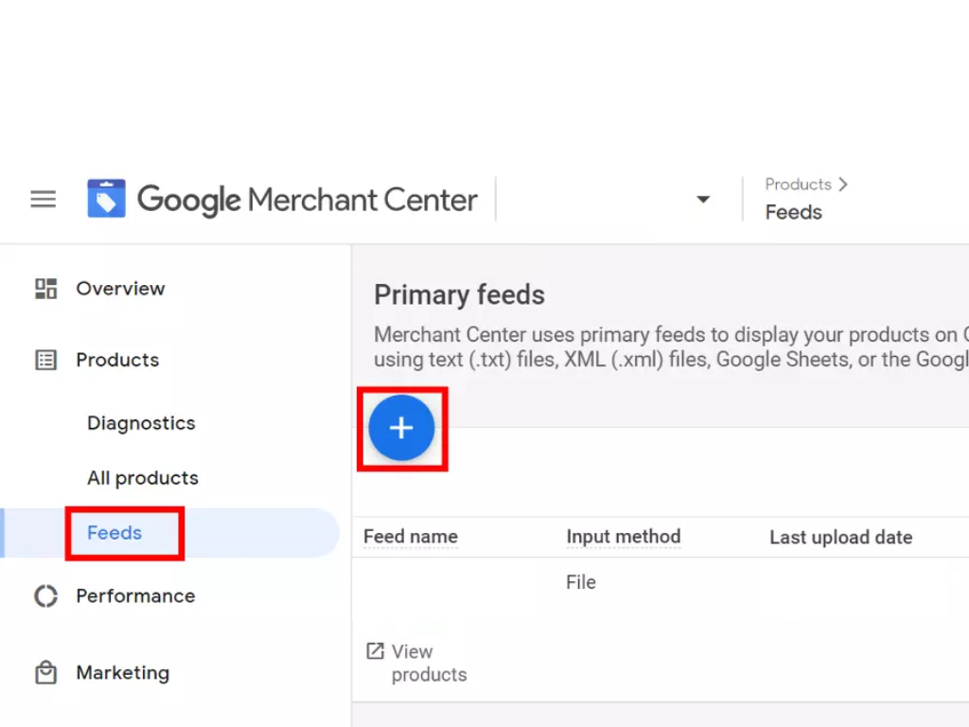The height and width of the screenshot is (727, 969).
Task: Add a new primary feed with plus button
Action: tap(401, 428)
